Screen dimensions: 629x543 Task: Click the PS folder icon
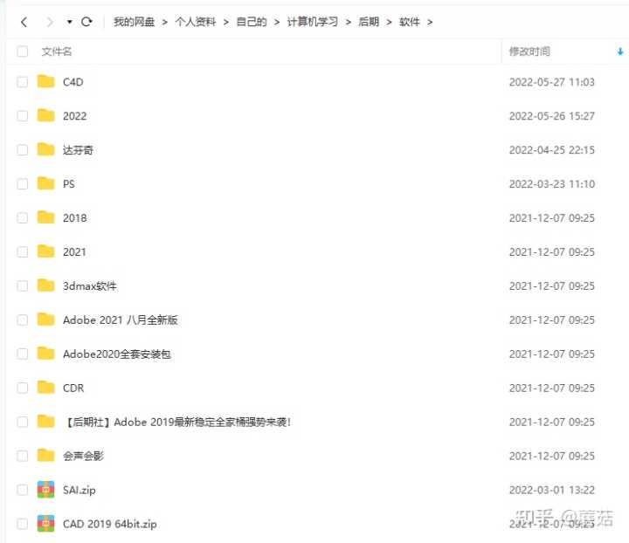click(x=45, y=183)
